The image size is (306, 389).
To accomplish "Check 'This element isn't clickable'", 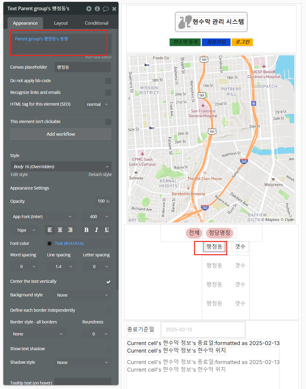I will pos(108,122).
